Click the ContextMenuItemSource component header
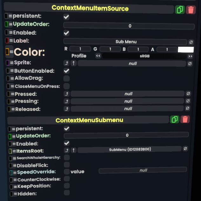Screen dimensions: 201x201 point(90,8)
